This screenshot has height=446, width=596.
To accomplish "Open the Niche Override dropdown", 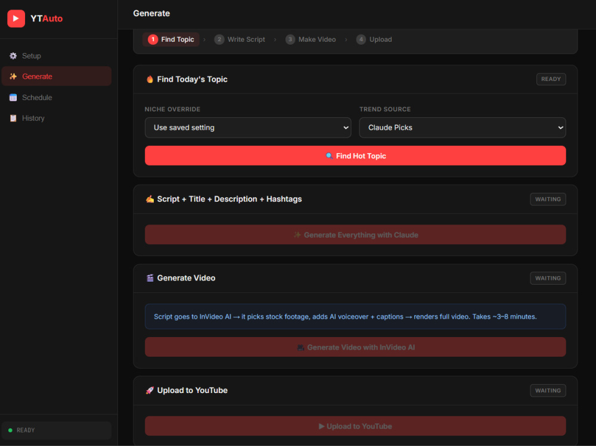I will 248,127.
